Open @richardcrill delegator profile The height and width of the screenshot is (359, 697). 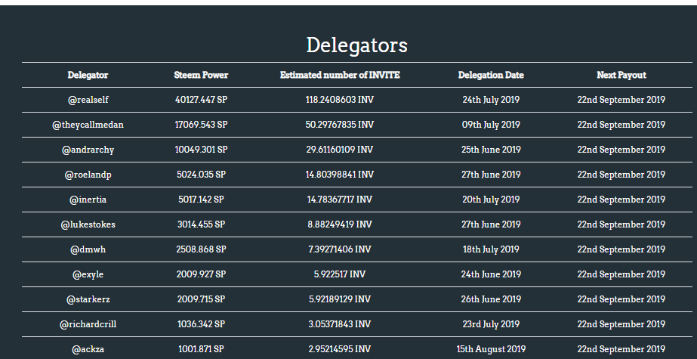coord(88,324)
